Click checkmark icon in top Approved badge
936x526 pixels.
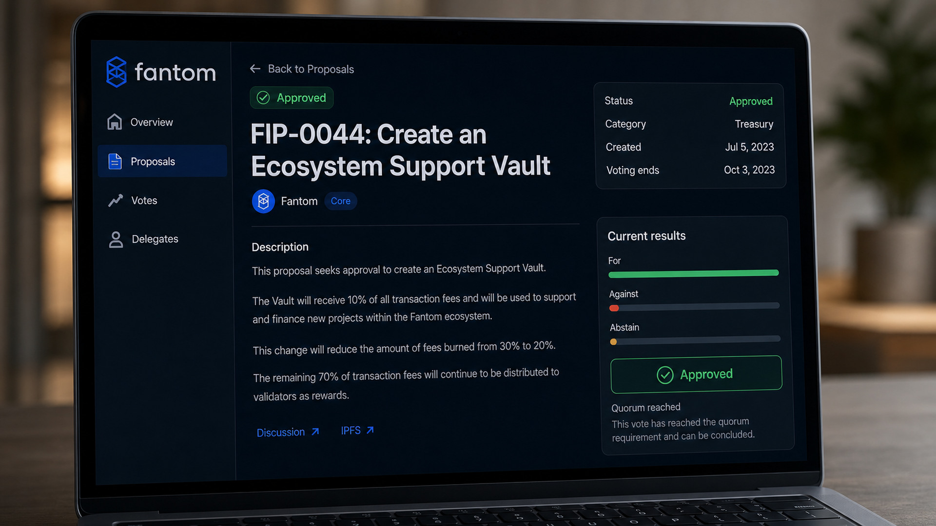(263, 98)
